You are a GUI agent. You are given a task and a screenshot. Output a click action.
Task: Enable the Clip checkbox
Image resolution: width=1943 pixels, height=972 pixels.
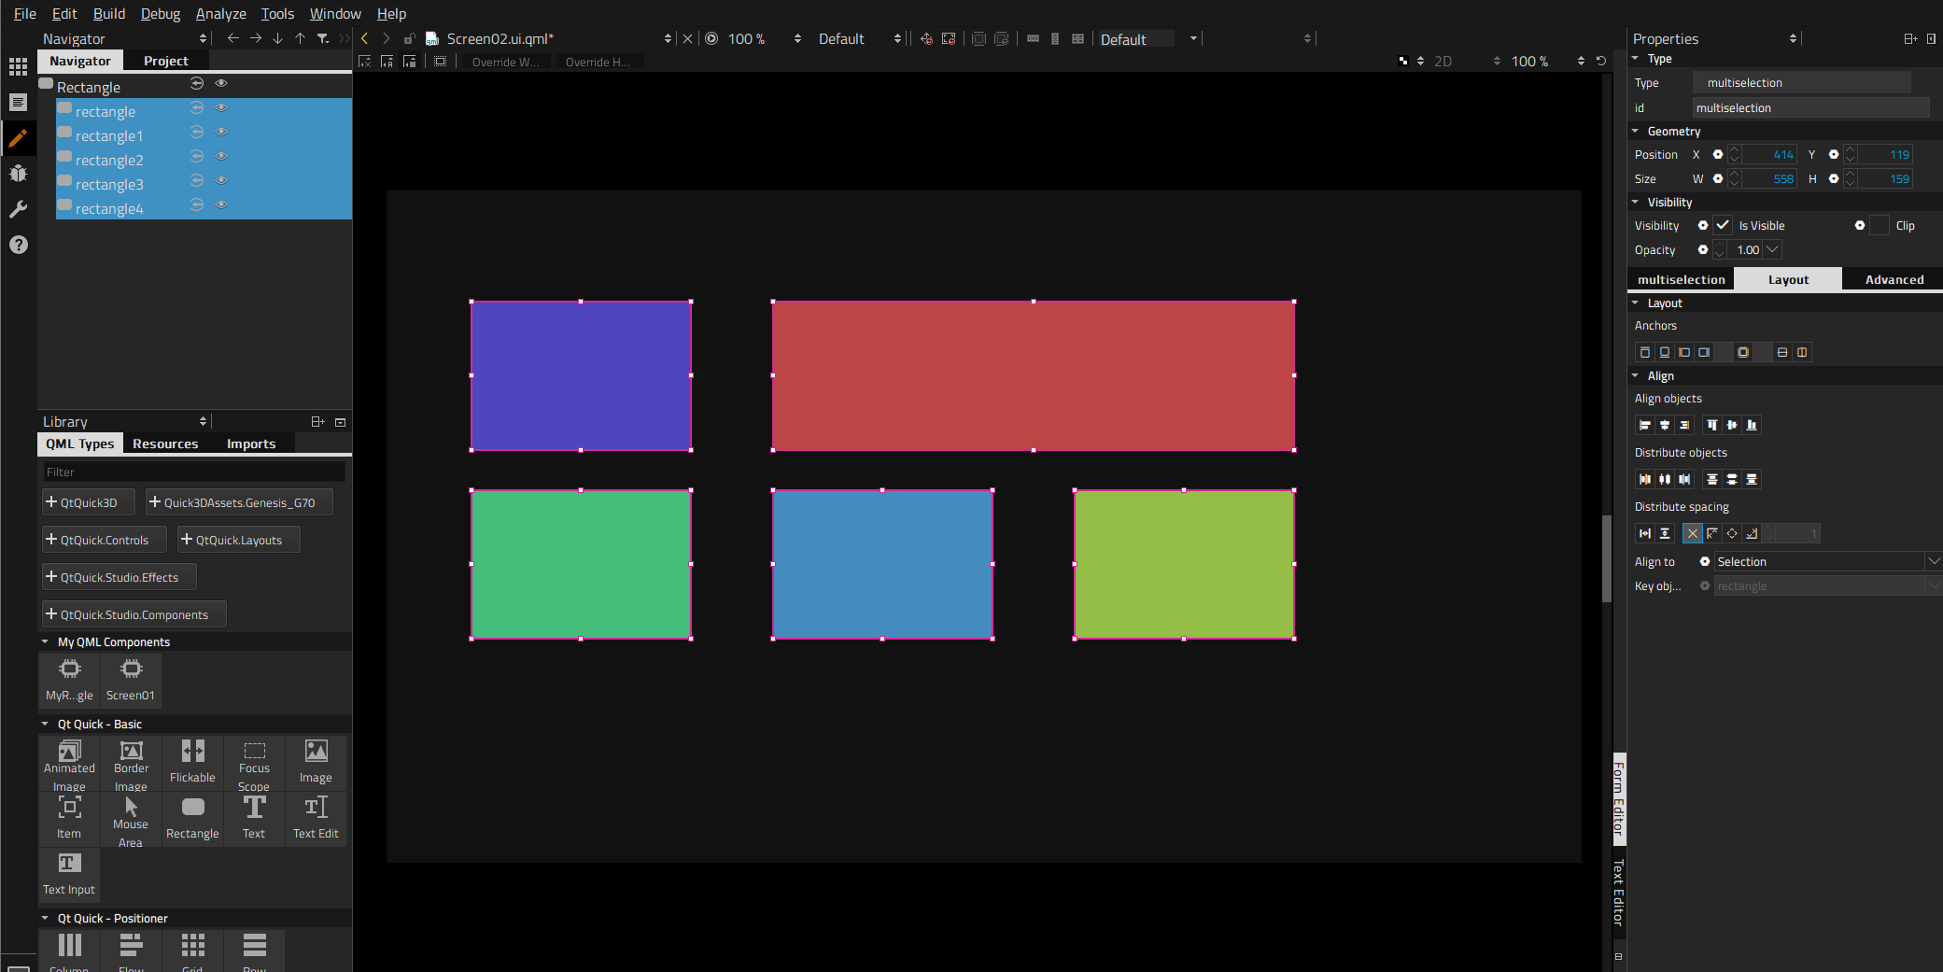[x=1880, y=225]
